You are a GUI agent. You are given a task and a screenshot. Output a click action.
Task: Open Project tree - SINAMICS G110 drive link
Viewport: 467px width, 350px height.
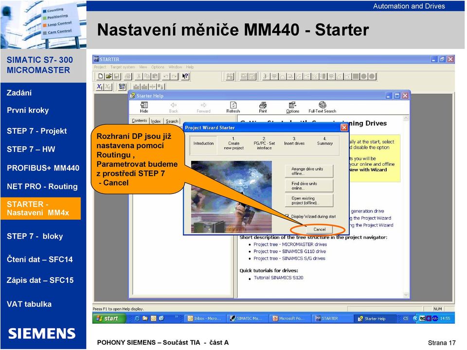[x=289, y=251]
